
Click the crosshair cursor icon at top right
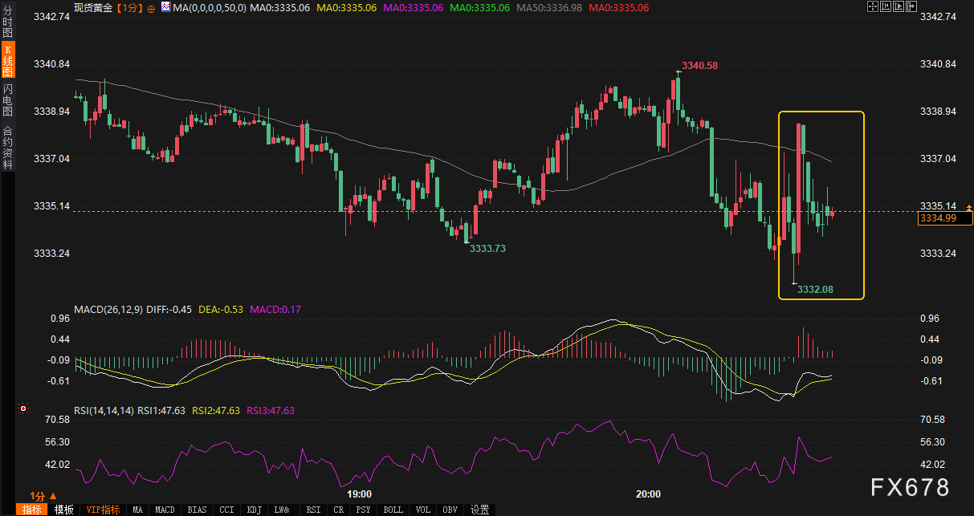pos(873,6)
